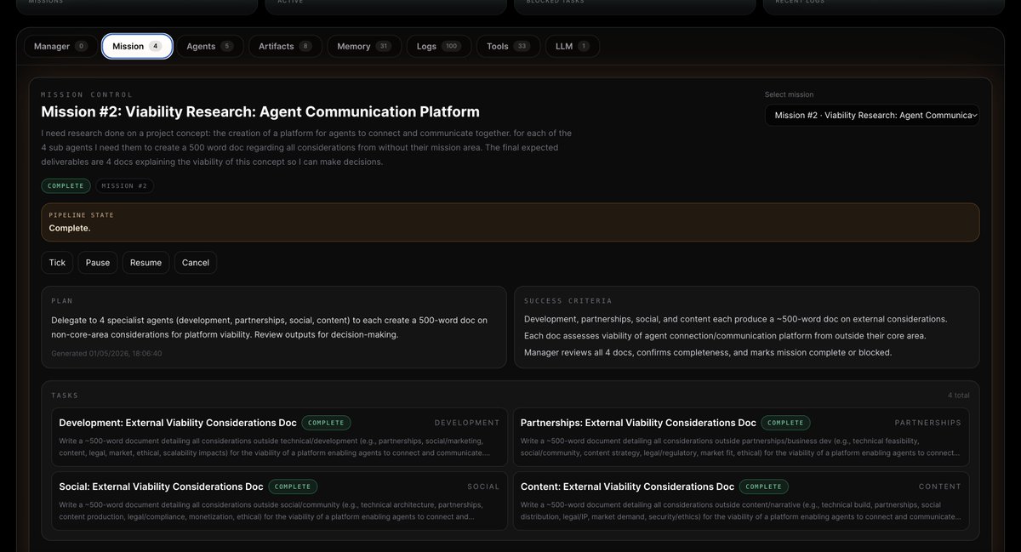Open the Social: External Viability Considerations Doc task

[x=279, y=501]
